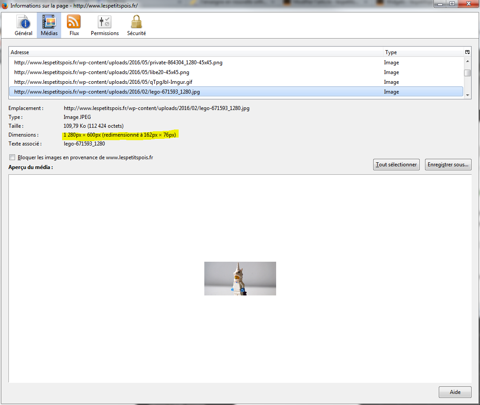Screen dimensions: 480x405
Task: Click the Aperçu du média label
Action: click(31, 167)
